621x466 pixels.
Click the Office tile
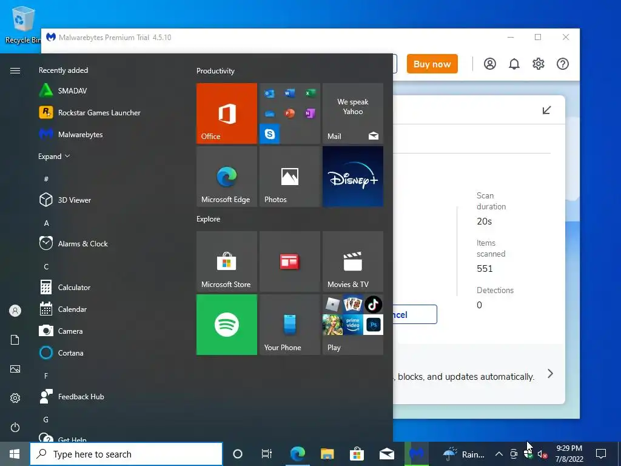pyautogui.click(x=227, y=113)
